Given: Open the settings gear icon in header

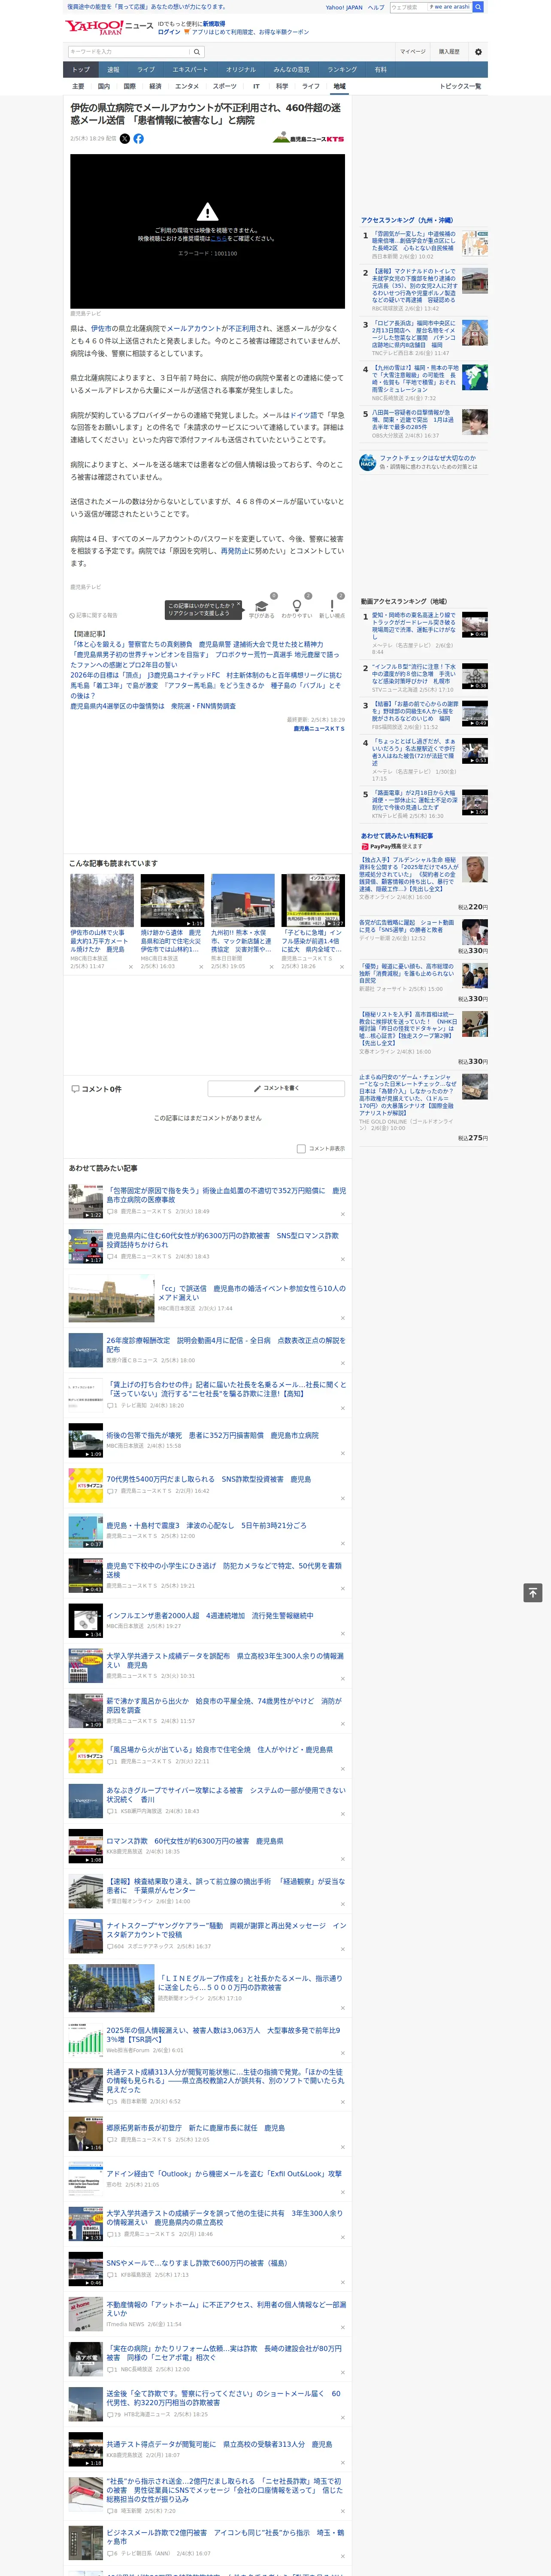Looking at the screenshot, I should [478, 51].
